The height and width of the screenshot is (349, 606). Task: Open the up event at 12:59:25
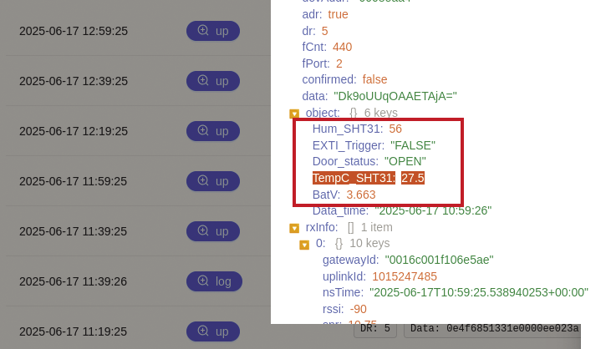coord(213,31)
